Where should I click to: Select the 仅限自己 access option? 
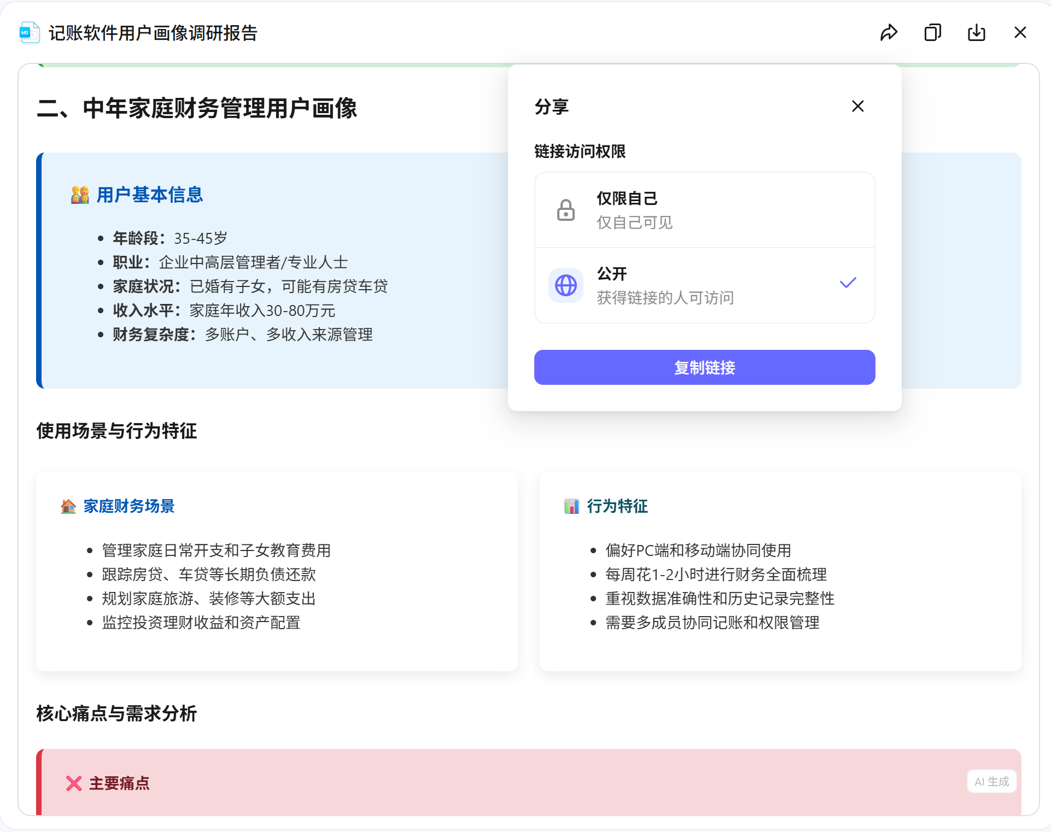[x=704, y=209]
